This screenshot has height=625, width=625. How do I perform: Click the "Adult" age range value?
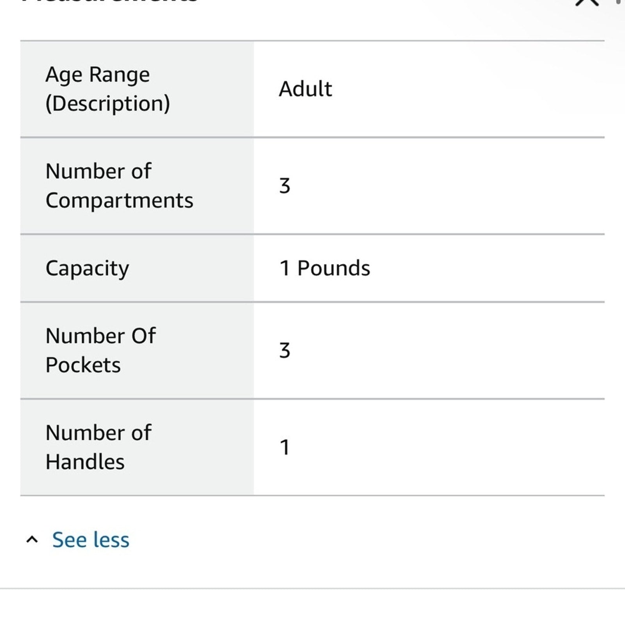pyautogui.click(x=305, y=89)
